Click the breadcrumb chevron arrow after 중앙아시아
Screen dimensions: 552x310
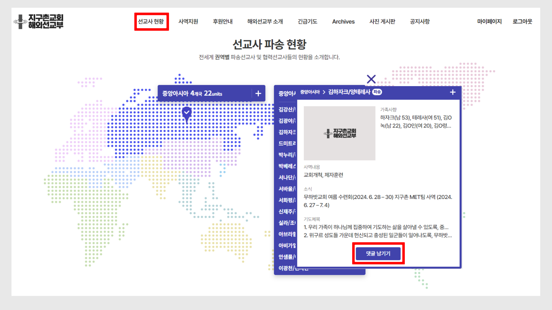point(324,92)
